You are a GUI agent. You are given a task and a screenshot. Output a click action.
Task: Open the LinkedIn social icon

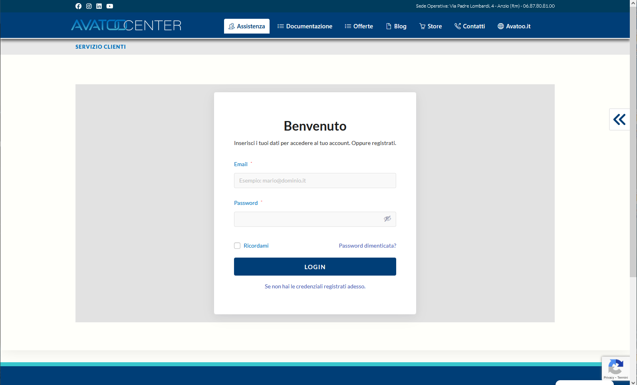[x=99, y=6]
